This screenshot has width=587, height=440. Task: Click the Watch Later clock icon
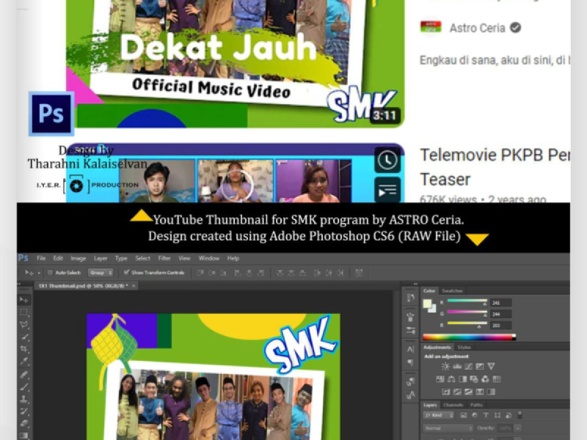387,160
